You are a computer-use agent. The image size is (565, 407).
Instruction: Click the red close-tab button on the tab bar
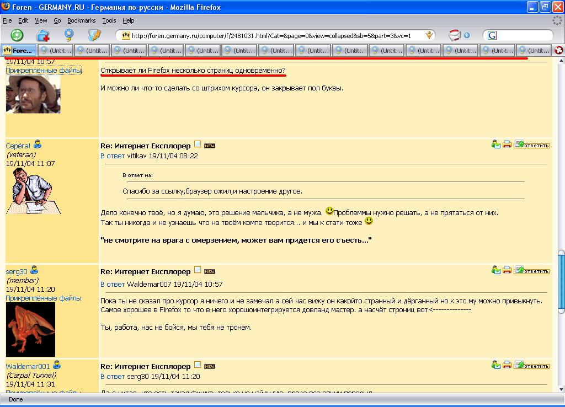click(559, 50)
